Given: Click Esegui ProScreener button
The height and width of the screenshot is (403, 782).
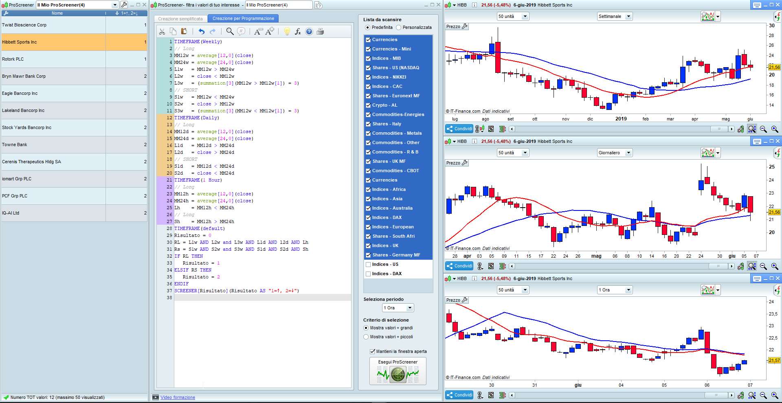Looking at the screenshot, I should (x=398, y=371).
